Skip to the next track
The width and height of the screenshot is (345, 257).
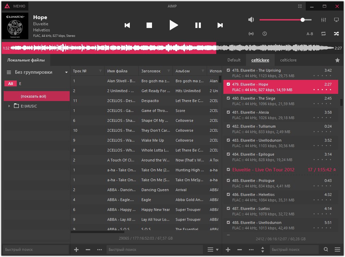click(220, 25)
